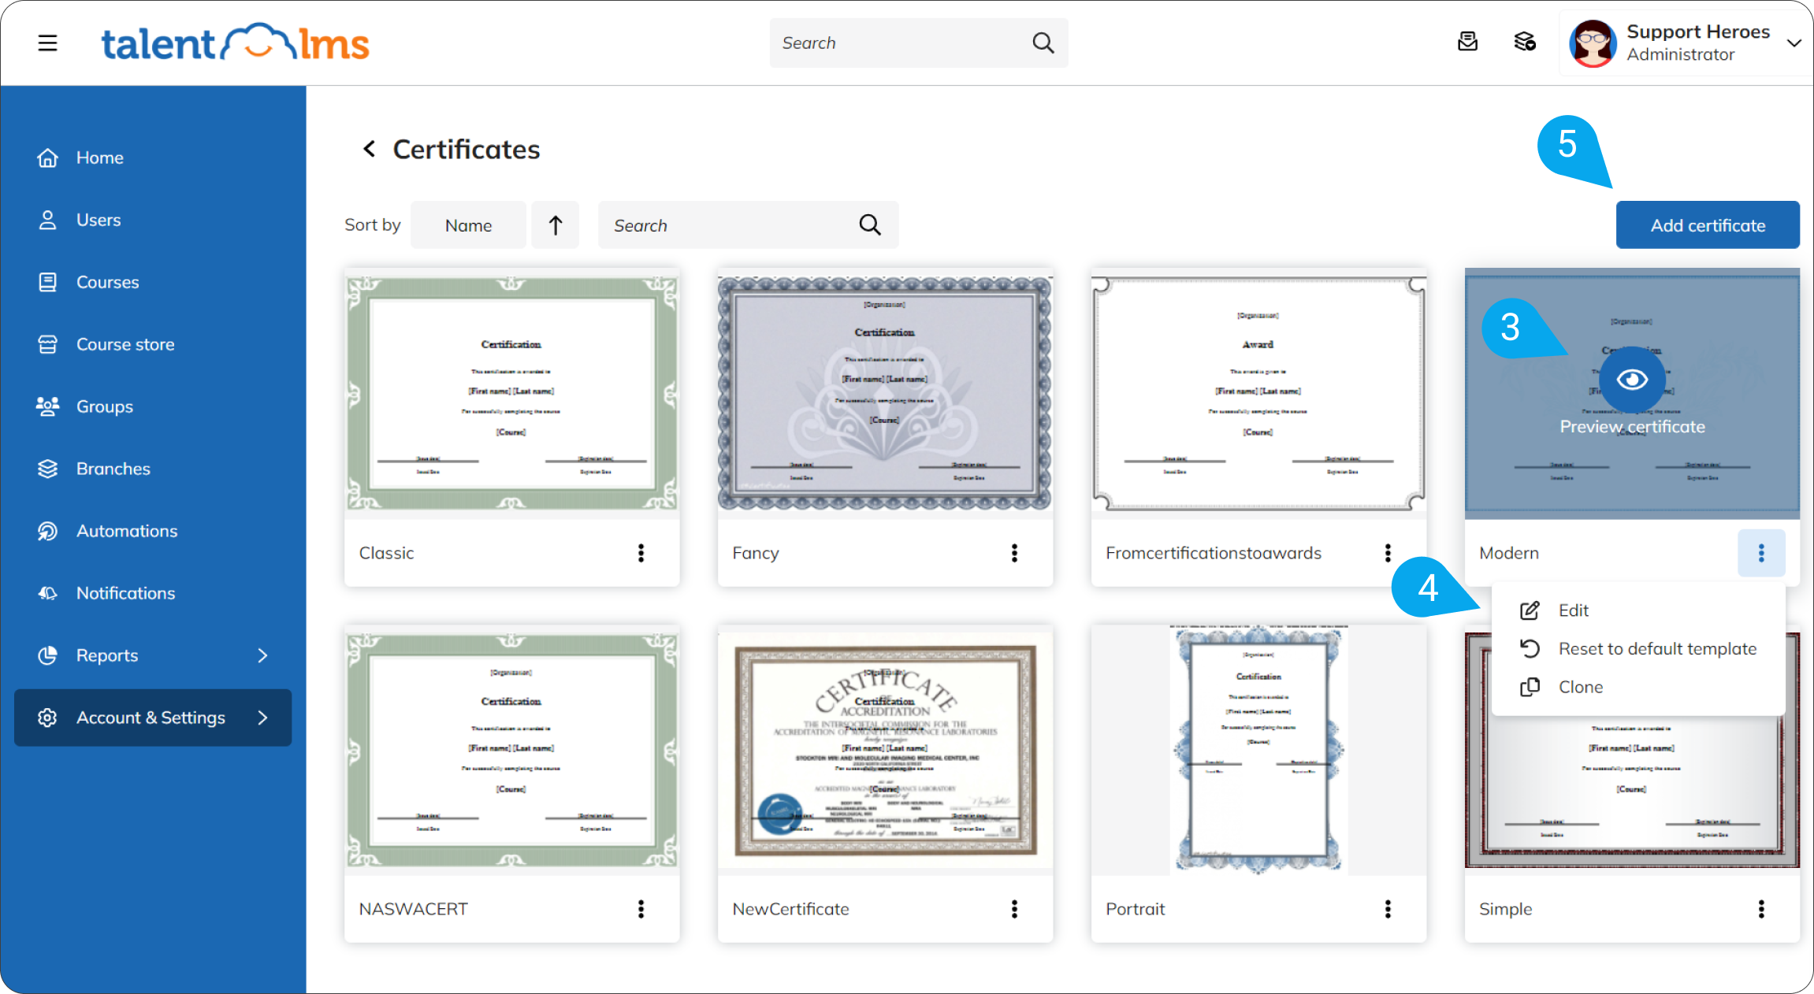The image size is (1814, 994).
Task: Click the Certificates page heading
Action: pos(466,149)
